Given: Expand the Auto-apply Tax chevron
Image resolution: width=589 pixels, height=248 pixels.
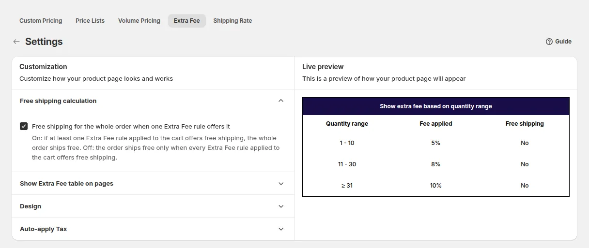Looking at the screenshot, I should 281,229.
